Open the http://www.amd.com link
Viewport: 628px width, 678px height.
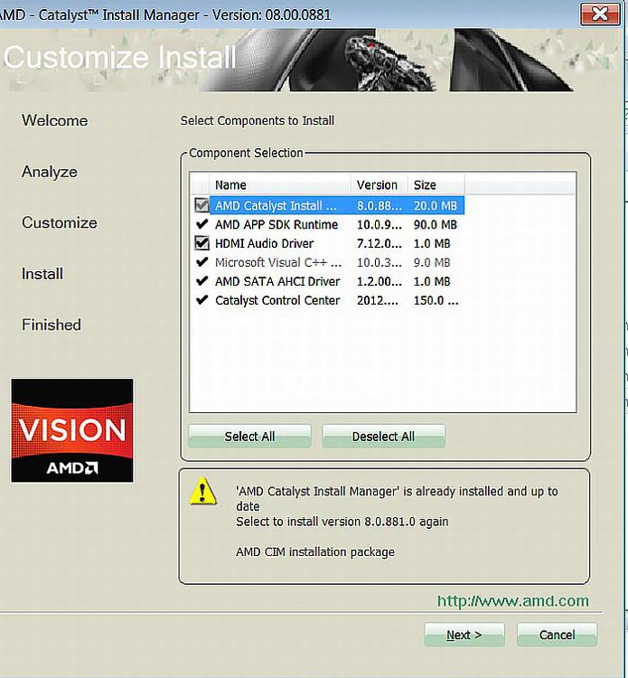pyautogui.click(x=512, y=601)
